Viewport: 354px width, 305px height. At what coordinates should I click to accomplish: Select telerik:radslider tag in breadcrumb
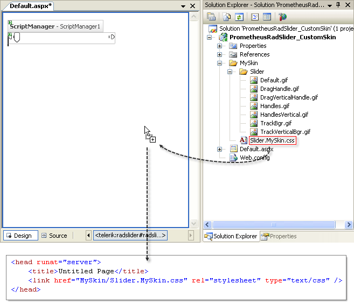pos(130,236)
